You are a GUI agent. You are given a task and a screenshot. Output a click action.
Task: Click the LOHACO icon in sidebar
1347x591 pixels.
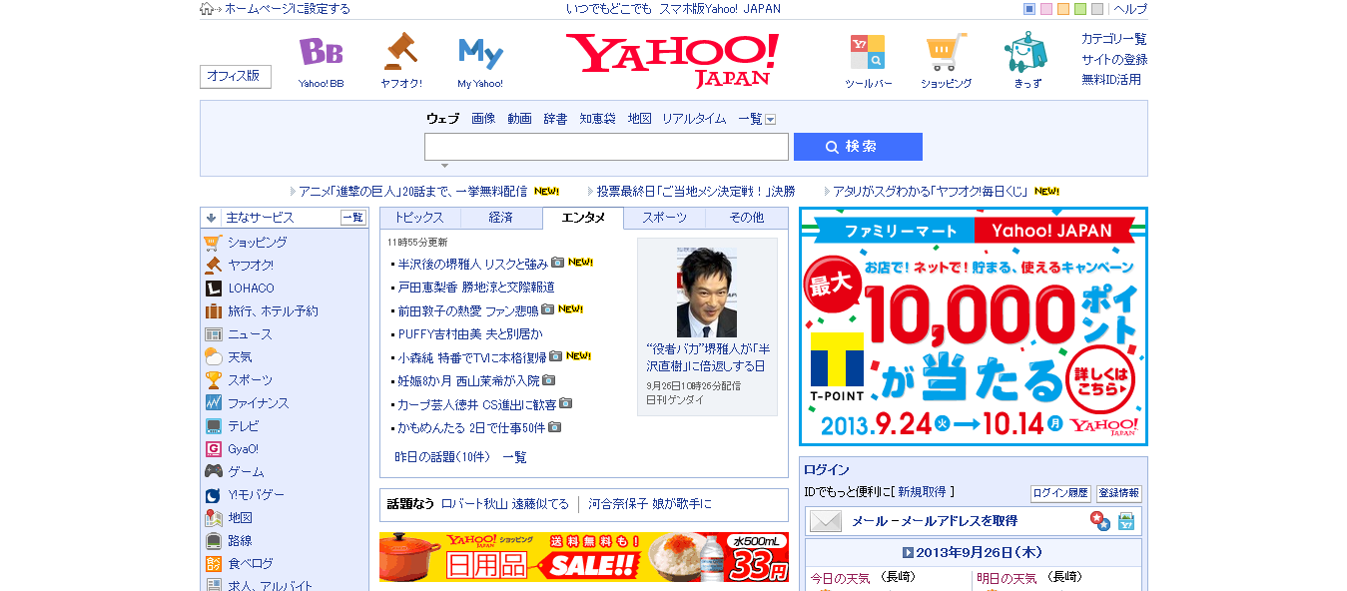coord(213,288)
